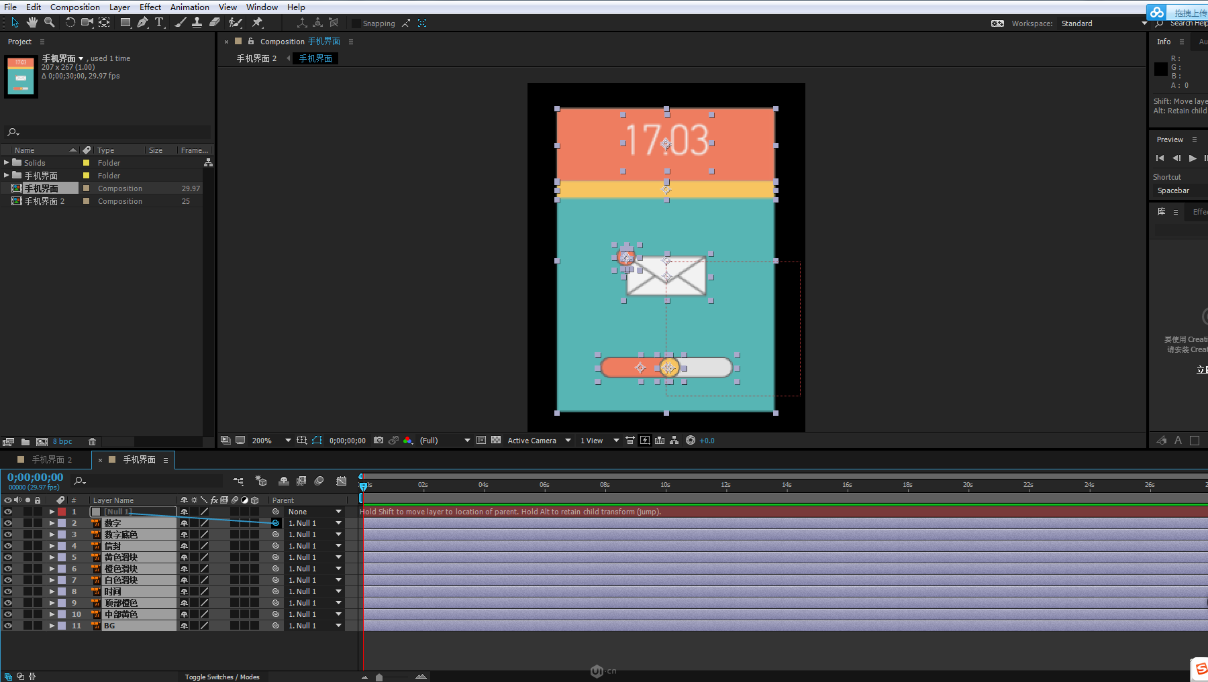Viewport: 1208px width, 682px height.
Task: Select the Hand tool in toolbar
Action: (32, 22)
